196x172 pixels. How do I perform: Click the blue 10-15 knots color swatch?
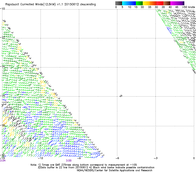[x=132, y=3]
